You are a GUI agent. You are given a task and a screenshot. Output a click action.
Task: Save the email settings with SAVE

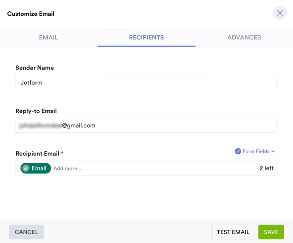point(271,232)
